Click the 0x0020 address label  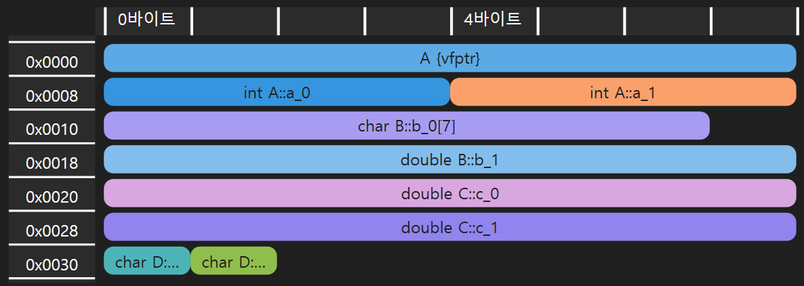52,197
